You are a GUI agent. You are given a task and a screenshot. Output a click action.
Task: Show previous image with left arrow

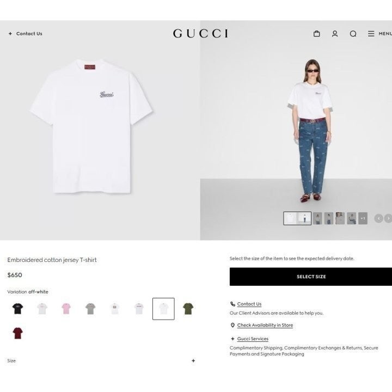378,218
